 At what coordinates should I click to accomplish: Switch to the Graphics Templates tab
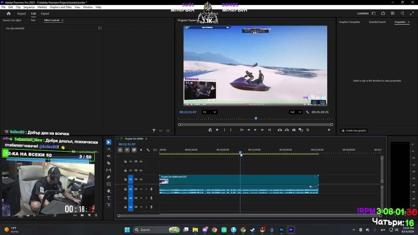click(349, 22)
